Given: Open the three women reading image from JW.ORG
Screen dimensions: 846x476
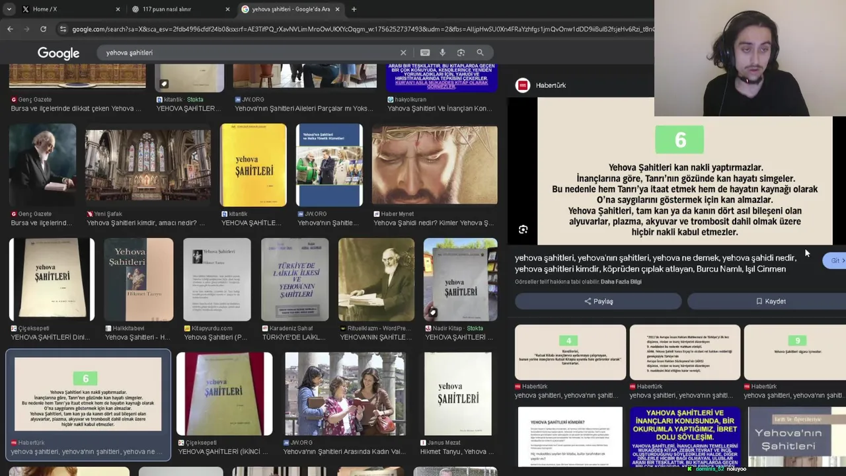Looking at the screenshot, I should coord(345,394).
